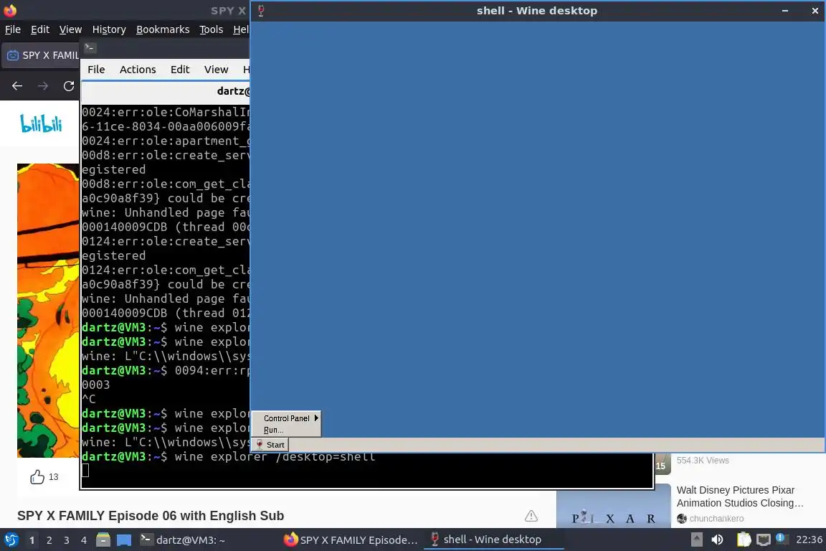The height and width of the screenshot is (551, 826).
Task: Open the application menu in taskbar
Action: click(11, 540)
